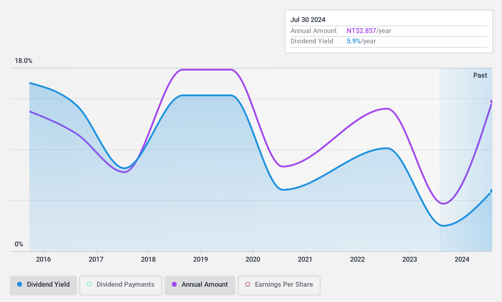Toggle the Annual Amount series
The height and width of the screenshot is (302, 502).
point(200,285)
